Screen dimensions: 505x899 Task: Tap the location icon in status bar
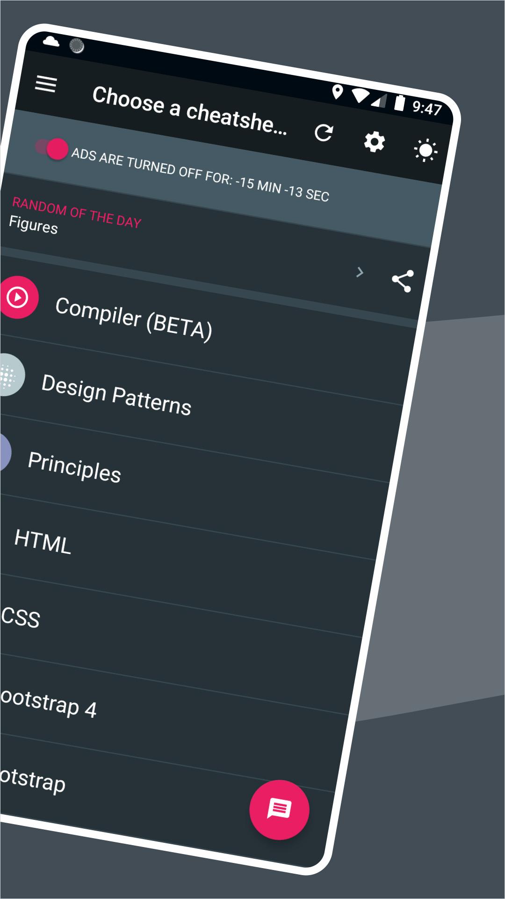[337, 92]
